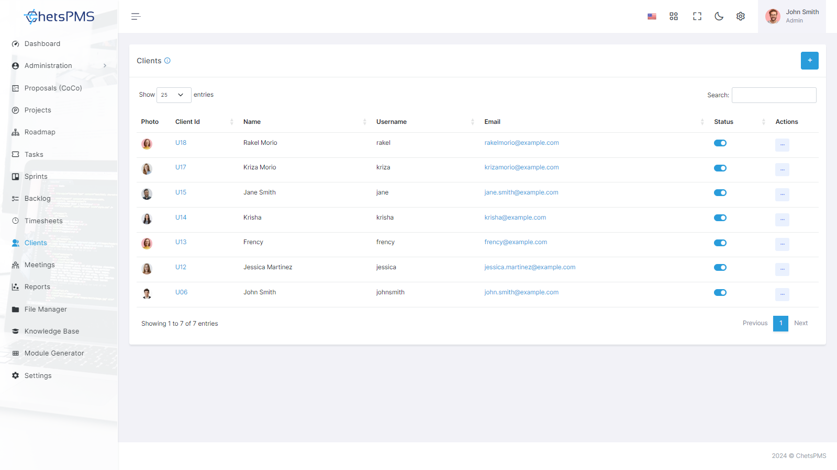Screen dimensions: 837x470
Task: Click John Smith avatar in header
Action: [x=773, y=17]
